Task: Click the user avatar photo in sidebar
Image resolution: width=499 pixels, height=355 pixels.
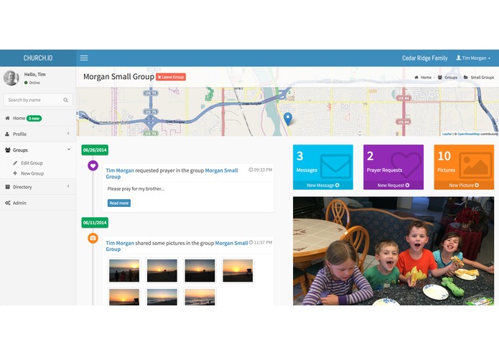Action: [x=11, y=78]
